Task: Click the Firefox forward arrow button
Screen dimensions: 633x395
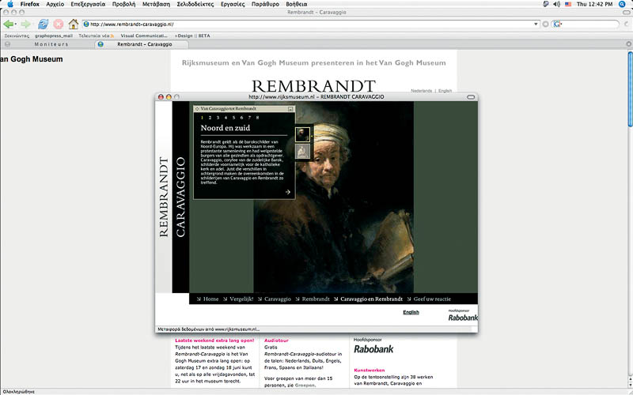Action: (x=25, y=24)
